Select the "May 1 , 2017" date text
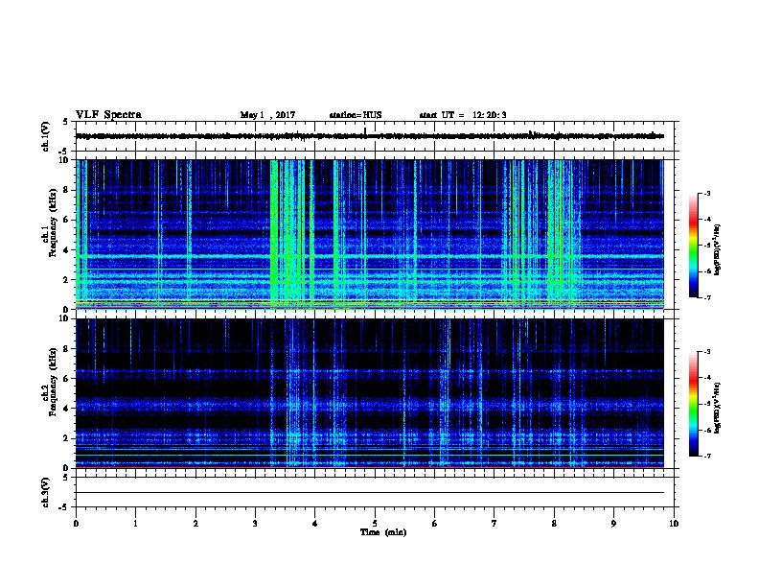759x587 pixels. click(x=267, y=115)
